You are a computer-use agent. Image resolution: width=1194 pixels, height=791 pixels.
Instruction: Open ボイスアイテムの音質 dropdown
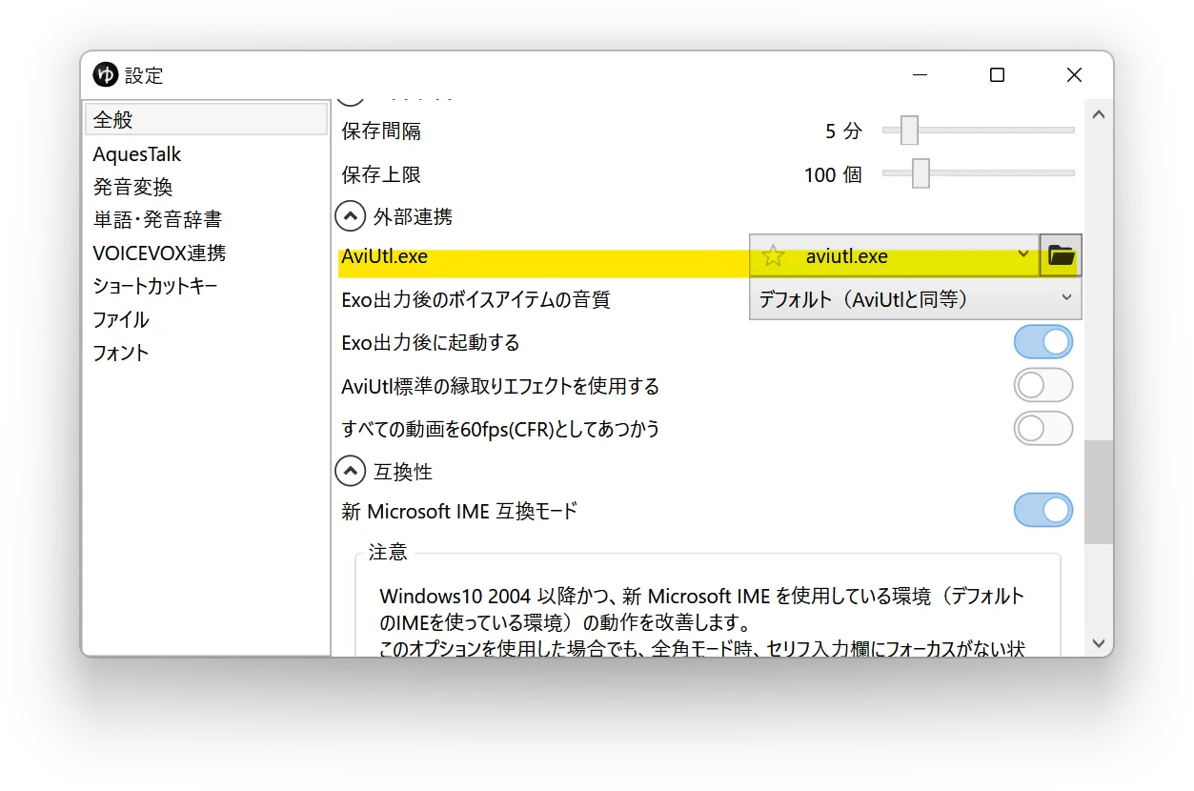pos(915,299)
